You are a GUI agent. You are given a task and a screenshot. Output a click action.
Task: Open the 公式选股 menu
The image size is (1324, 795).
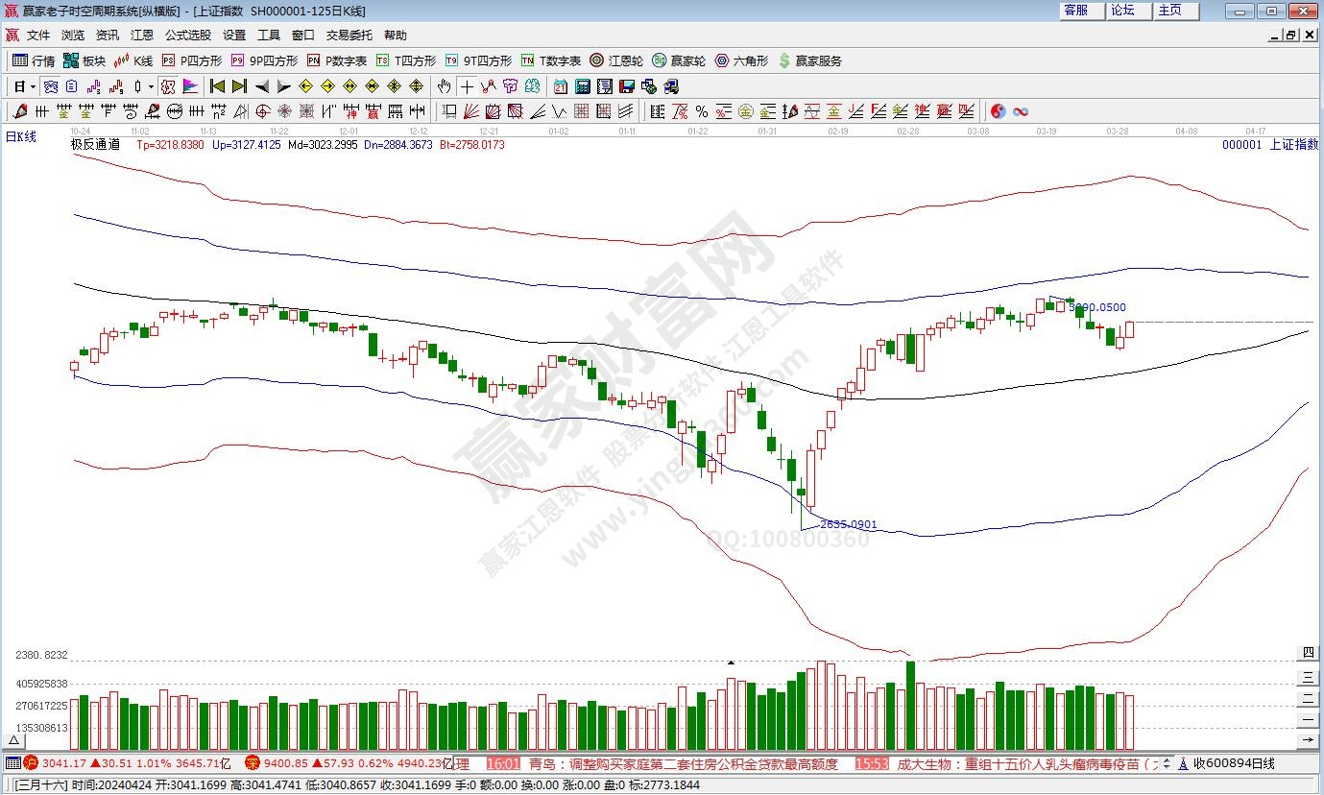(x=187, y=36)
